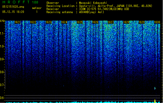Click the 1.0 frequency axis label
Image resolution: width=163 pixels, height=103 pixels.
click(x=2, y=46)
